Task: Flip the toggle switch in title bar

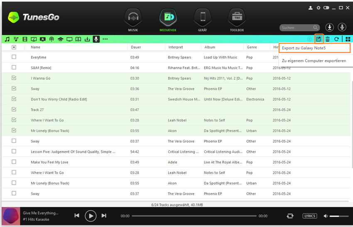Action: coord(326,7)
